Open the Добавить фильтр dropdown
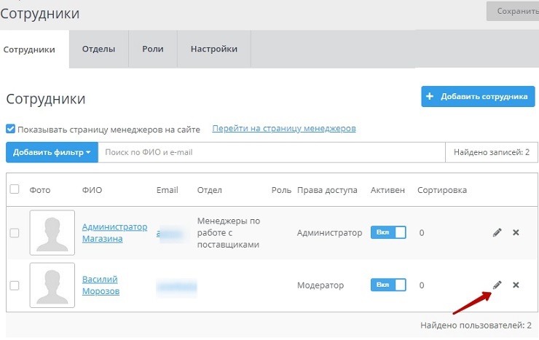 (x=52, y=152)
